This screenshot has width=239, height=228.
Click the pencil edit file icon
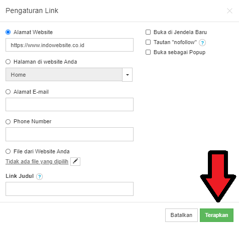(75, 161)
